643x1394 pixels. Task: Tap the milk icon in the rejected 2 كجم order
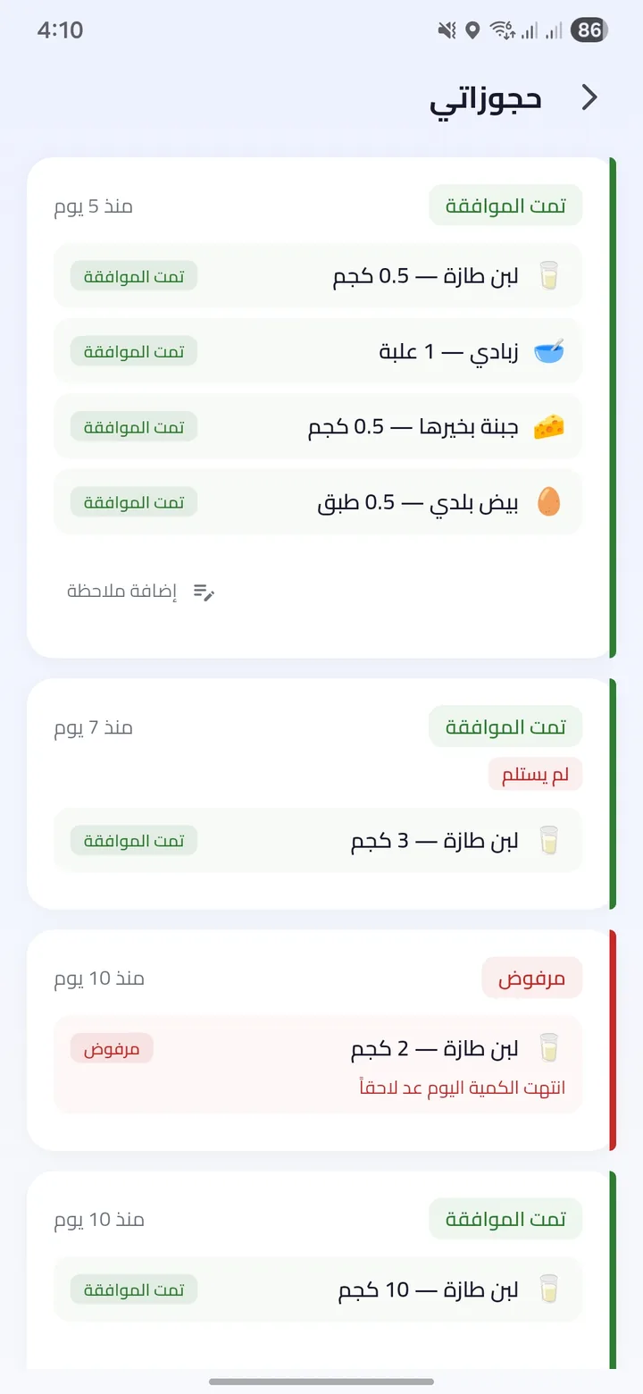click(x=549, y=1047)
